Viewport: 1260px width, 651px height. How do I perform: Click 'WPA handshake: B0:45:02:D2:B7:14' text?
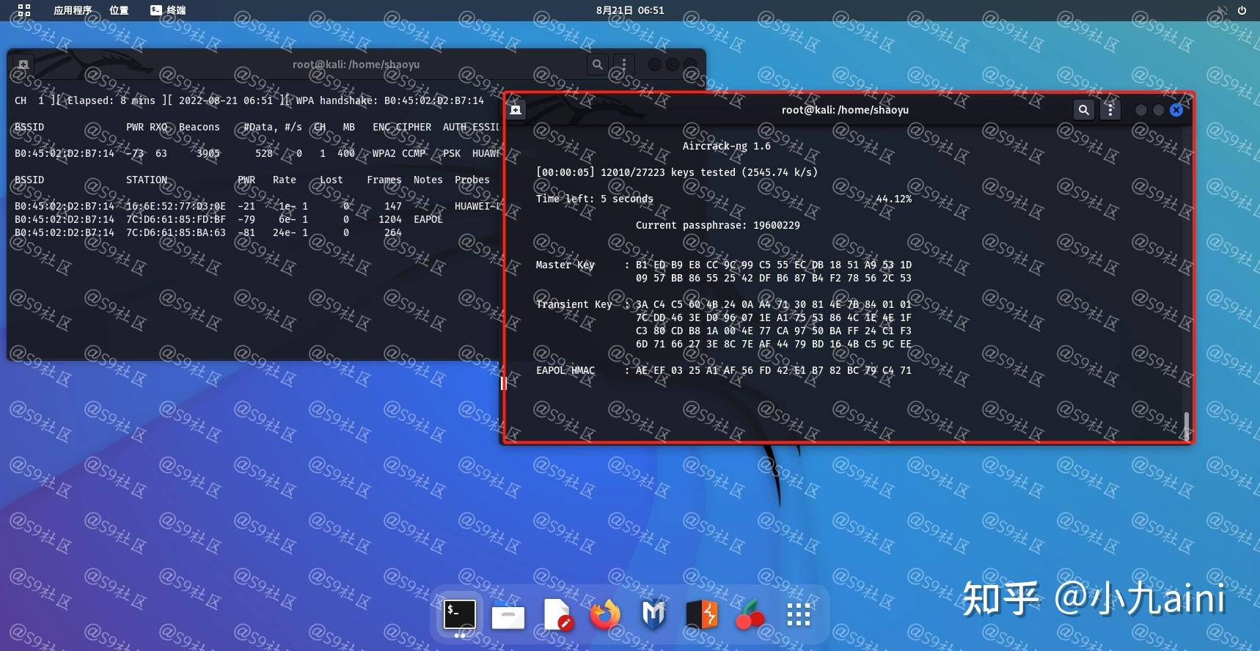pos(390,100)
